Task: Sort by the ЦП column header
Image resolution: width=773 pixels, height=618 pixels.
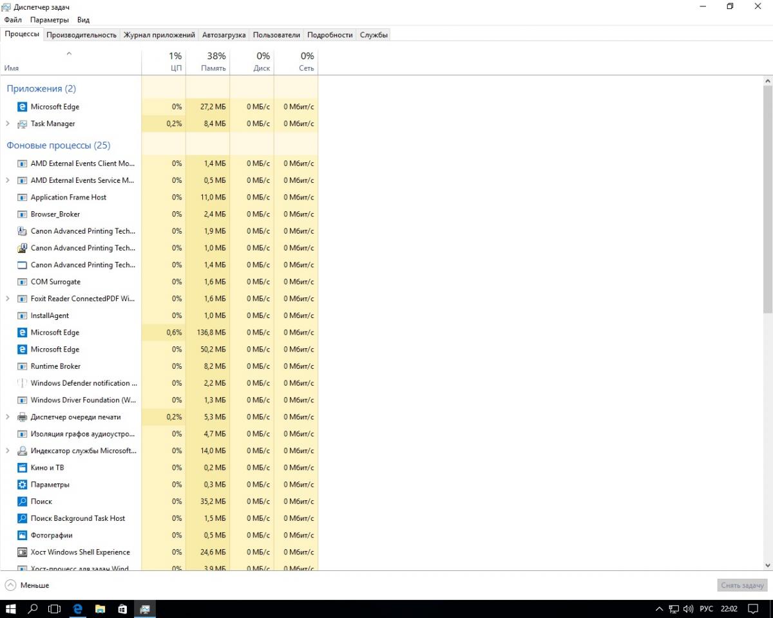Action: 164,62
